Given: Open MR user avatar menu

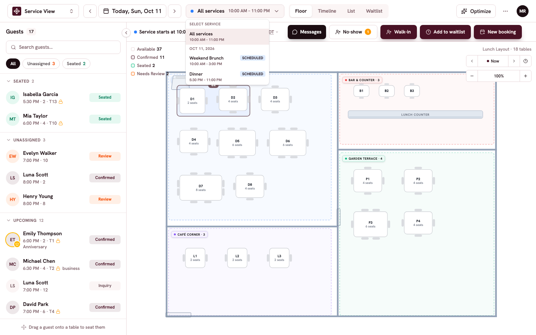Looking at the screenshot, I should coord(523,11).
